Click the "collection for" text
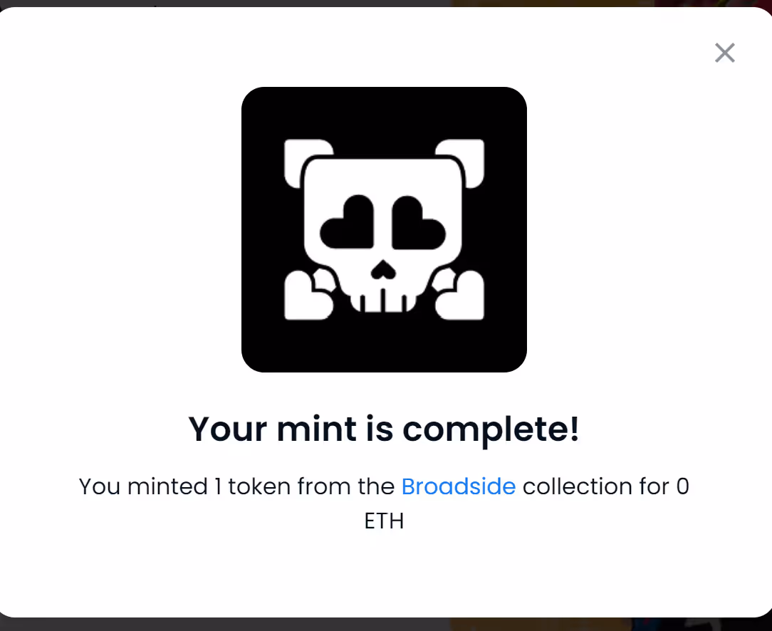The image size is (772, 631). point(596,486)
